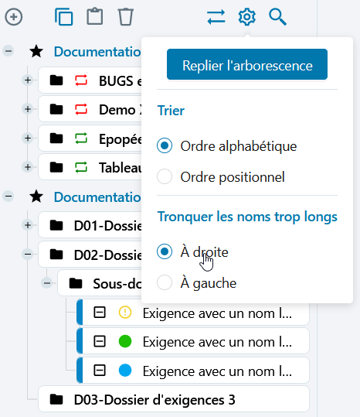This screenshot has width=360, height=417.
Task: Click the add (plus circle) icon
Action: [14, 17]
